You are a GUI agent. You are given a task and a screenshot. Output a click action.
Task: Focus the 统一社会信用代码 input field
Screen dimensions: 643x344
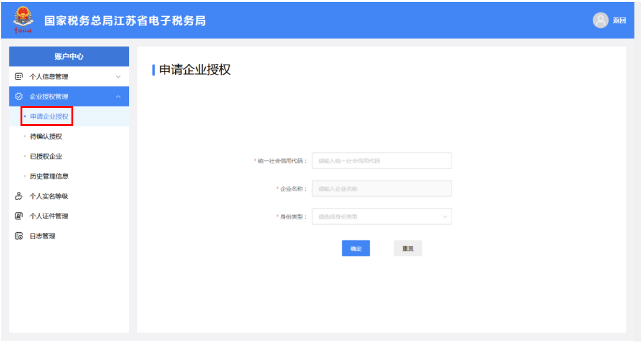click(x=381, y=161)
